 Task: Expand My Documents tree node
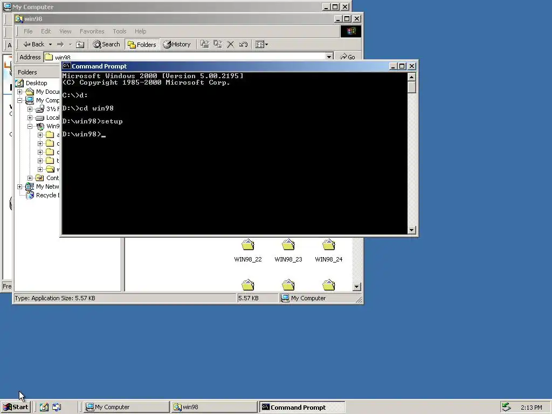[x=20, y=92]
